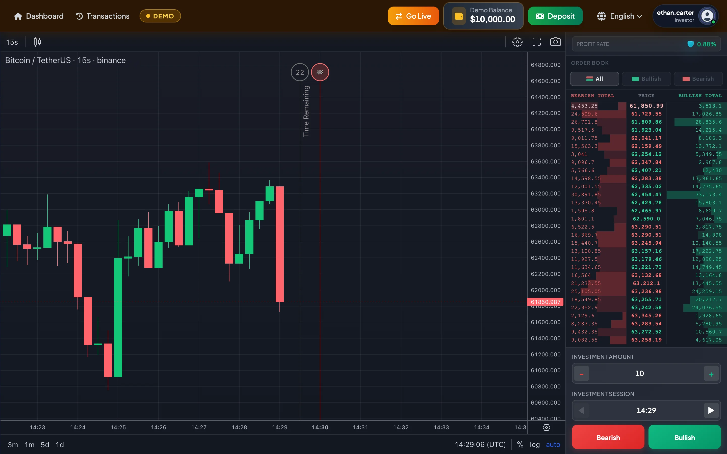
Task: Click the current price label 61850.987
Action: tap(545, 302)
